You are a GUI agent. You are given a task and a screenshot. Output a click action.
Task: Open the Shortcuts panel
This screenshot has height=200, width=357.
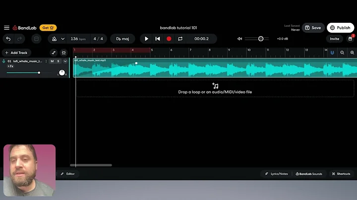[x=341, y=174]
